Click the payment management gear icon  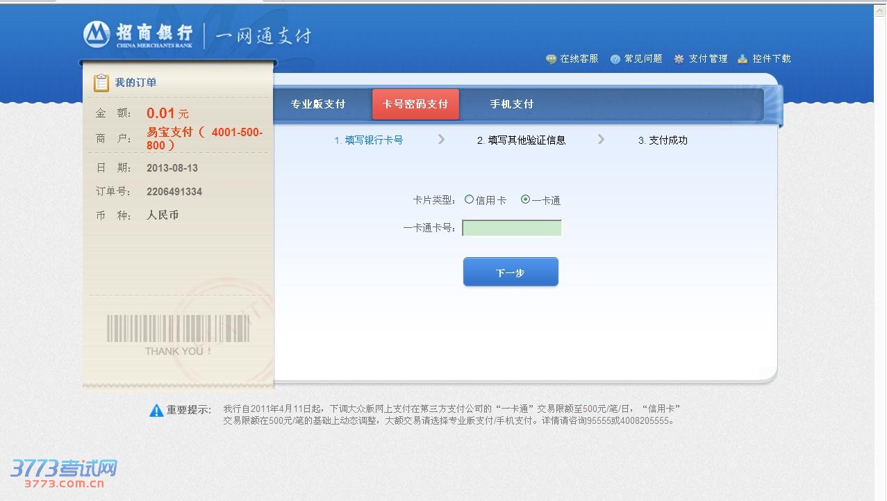coord(679,60)
